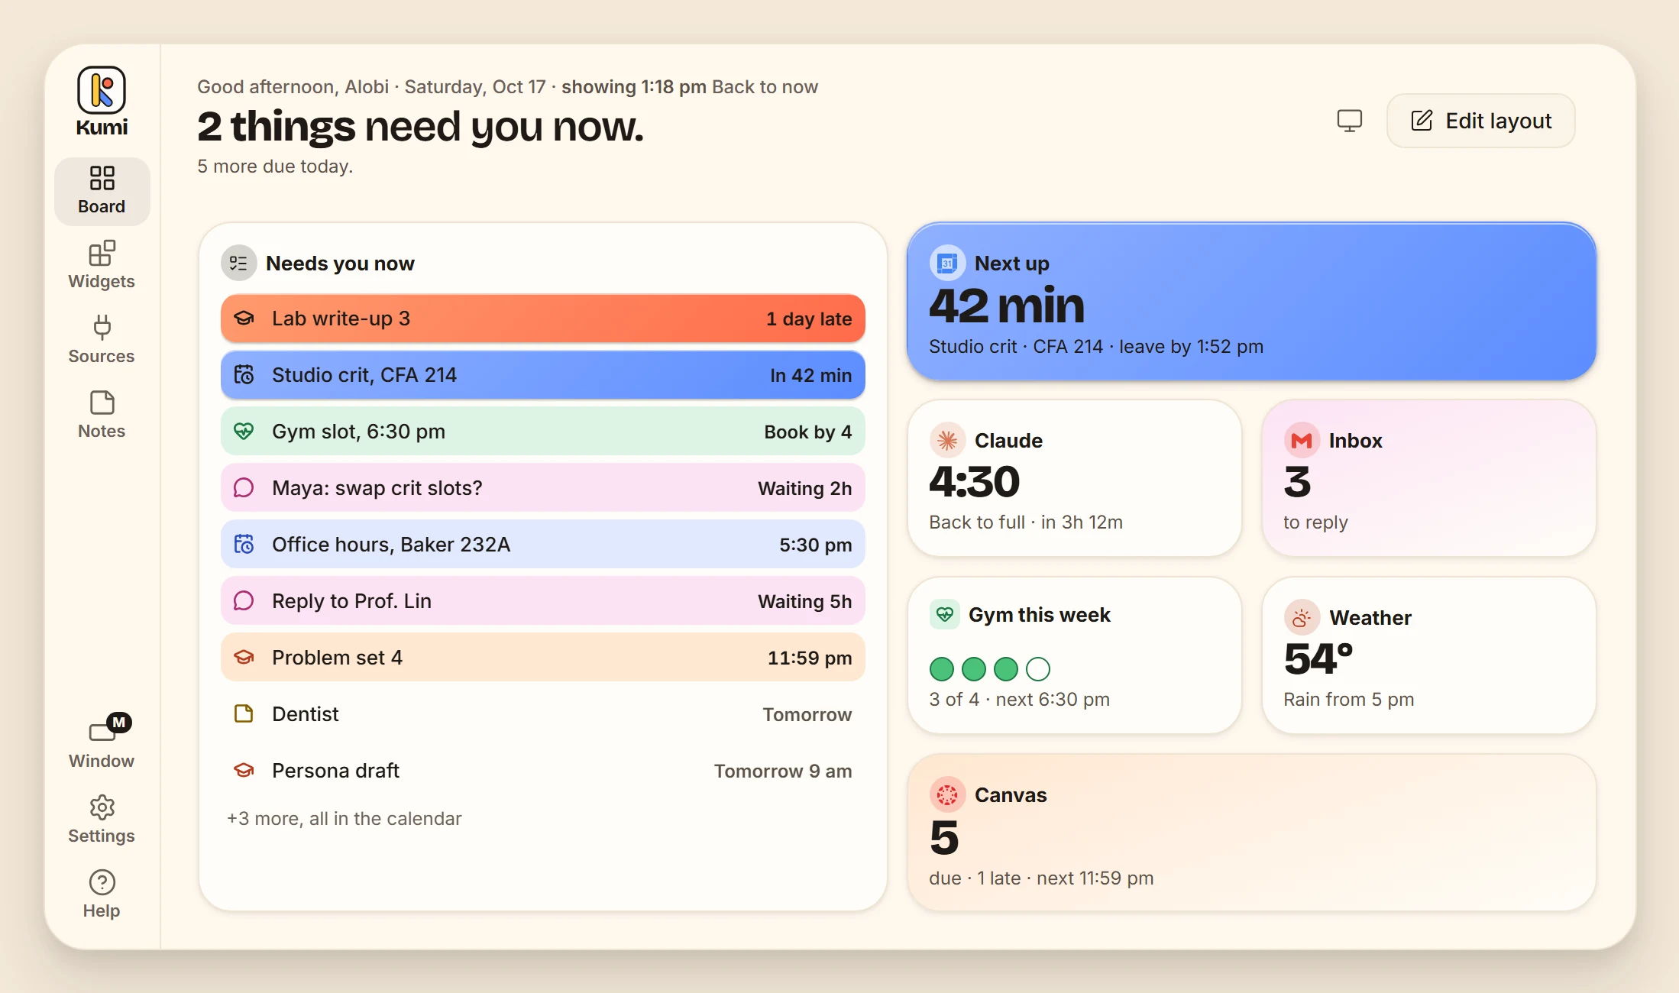The width and height of the screenshot is (1679, 993).
Task: Click graduation cap icon on Problem set 4
Action: [x=244, y=658]
